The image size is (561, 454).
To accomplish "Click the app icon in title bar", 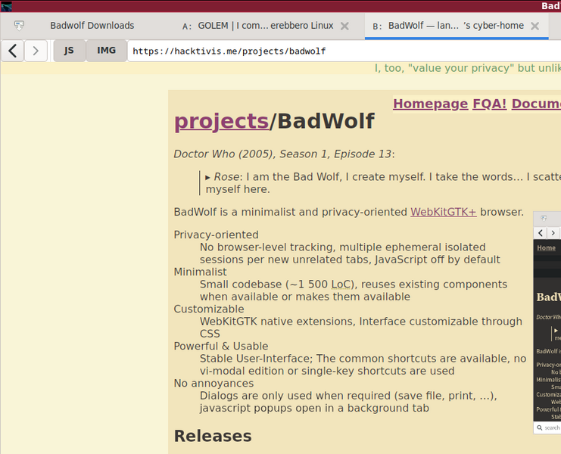I will point(7,6).
